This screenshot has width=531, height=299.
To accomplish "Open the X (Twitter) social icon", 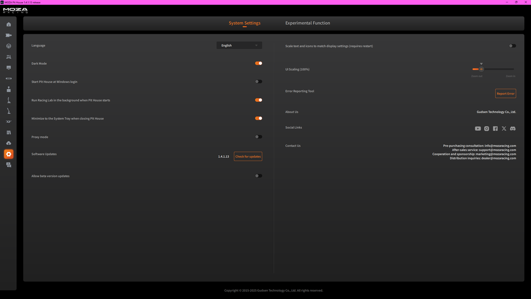I will click(504, 129).
